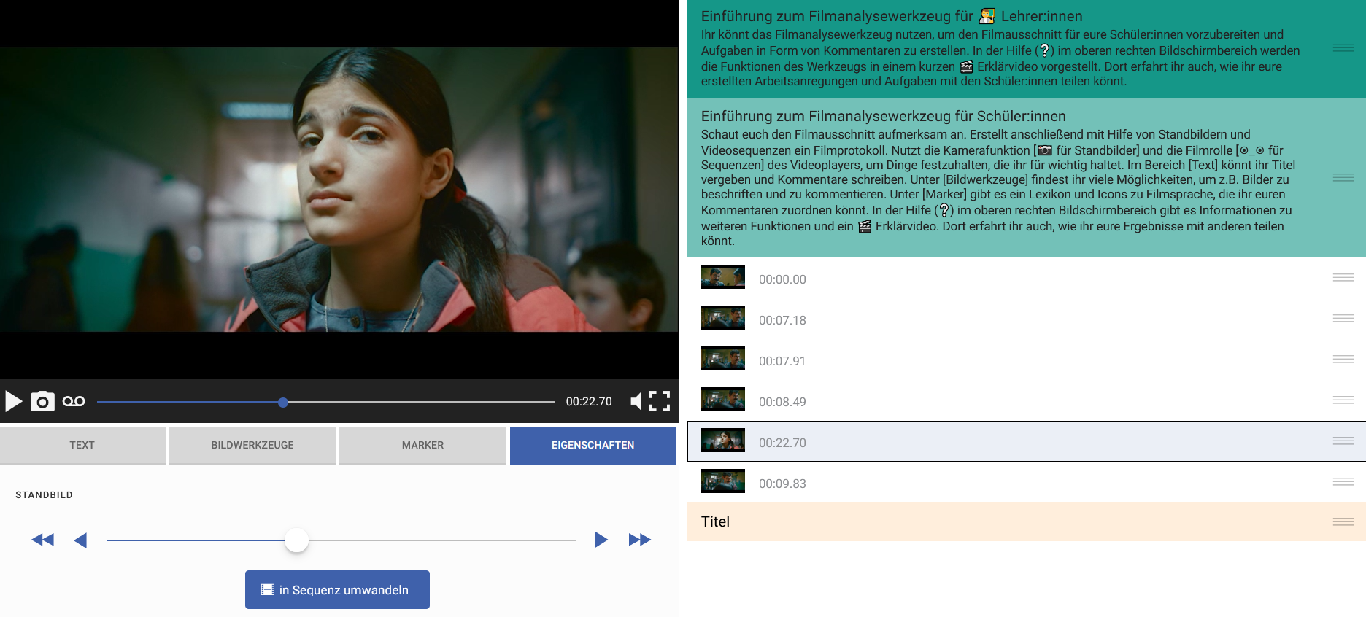
Task: Enter fullscreen mode in video player
Action: click(660, 401)
